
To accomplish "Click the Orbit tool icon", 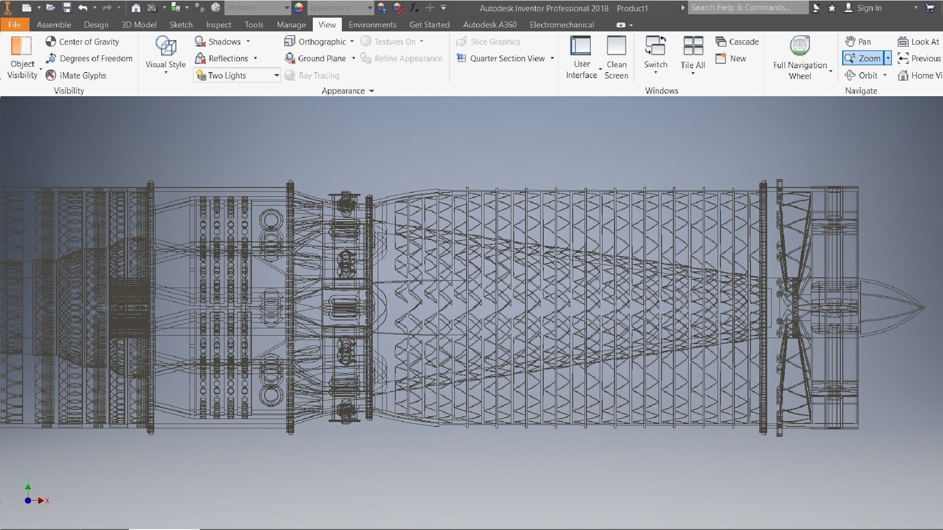I will point(850,75).
